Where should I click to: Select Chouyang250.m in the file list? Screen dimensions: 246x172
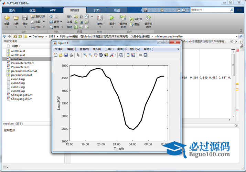22,95
